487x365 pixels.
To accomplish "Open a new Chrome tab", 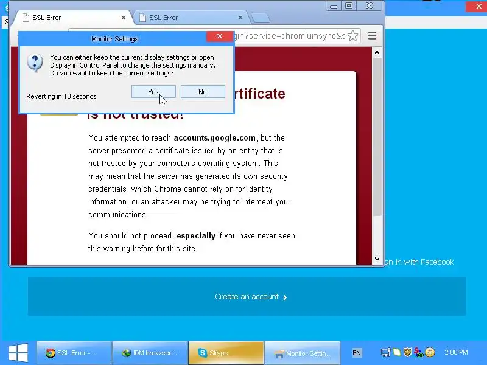I will tap(261, 18).
